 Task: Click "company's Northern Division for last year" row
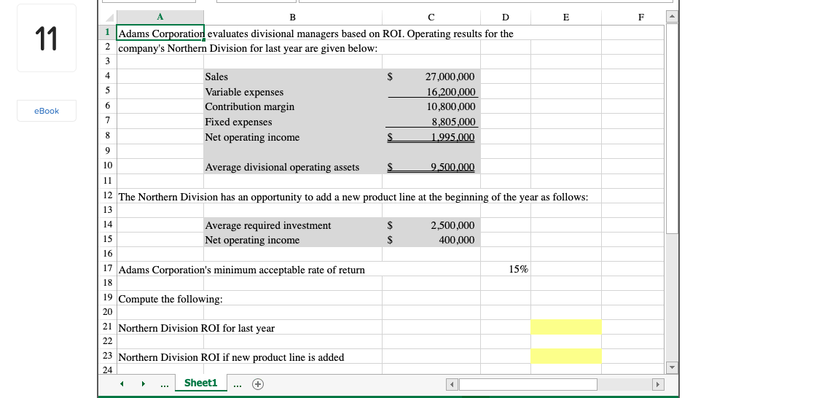[x=248, y=48]
